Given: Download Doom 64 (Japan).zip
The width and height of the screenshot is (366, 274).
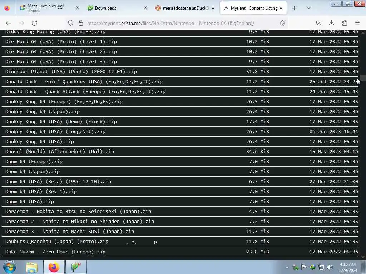Looking at the screenshot, I should 33,172.
